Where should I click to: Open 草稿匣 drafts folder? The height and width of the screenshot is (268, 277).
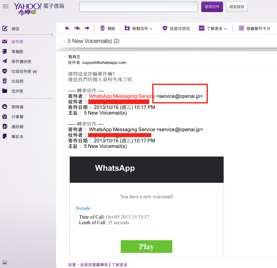17,52
